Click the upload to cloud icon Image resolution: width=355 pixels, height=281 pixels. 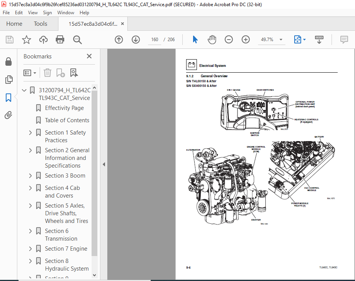(x=43, y=40)
